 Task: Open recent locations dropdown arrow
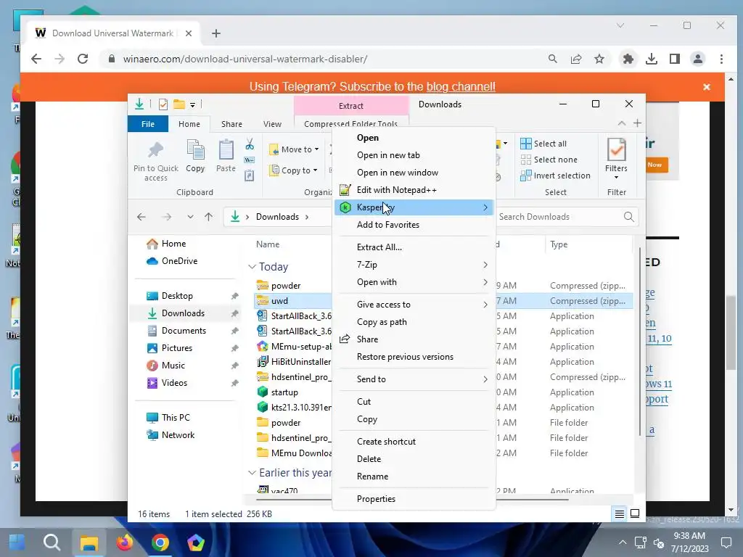(x=190, y=217)
